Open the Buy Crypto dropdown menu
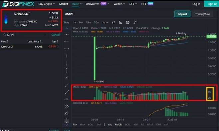Image resolution: width=219 pixels, height=131 pixels. click(47, 4)
